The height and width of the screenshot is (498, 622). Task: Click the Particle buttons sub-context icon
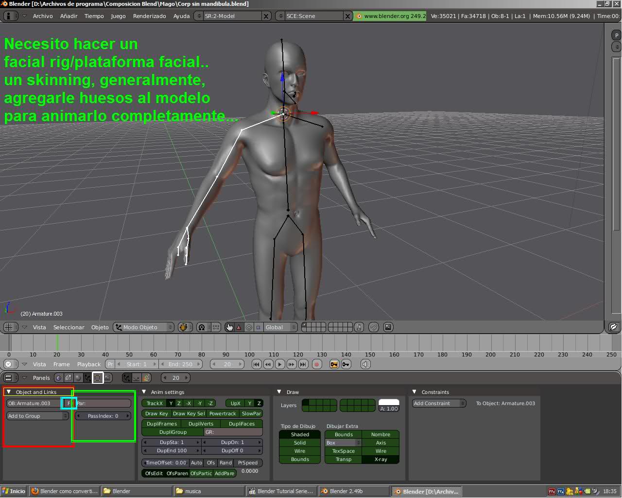tap(146, 378)
